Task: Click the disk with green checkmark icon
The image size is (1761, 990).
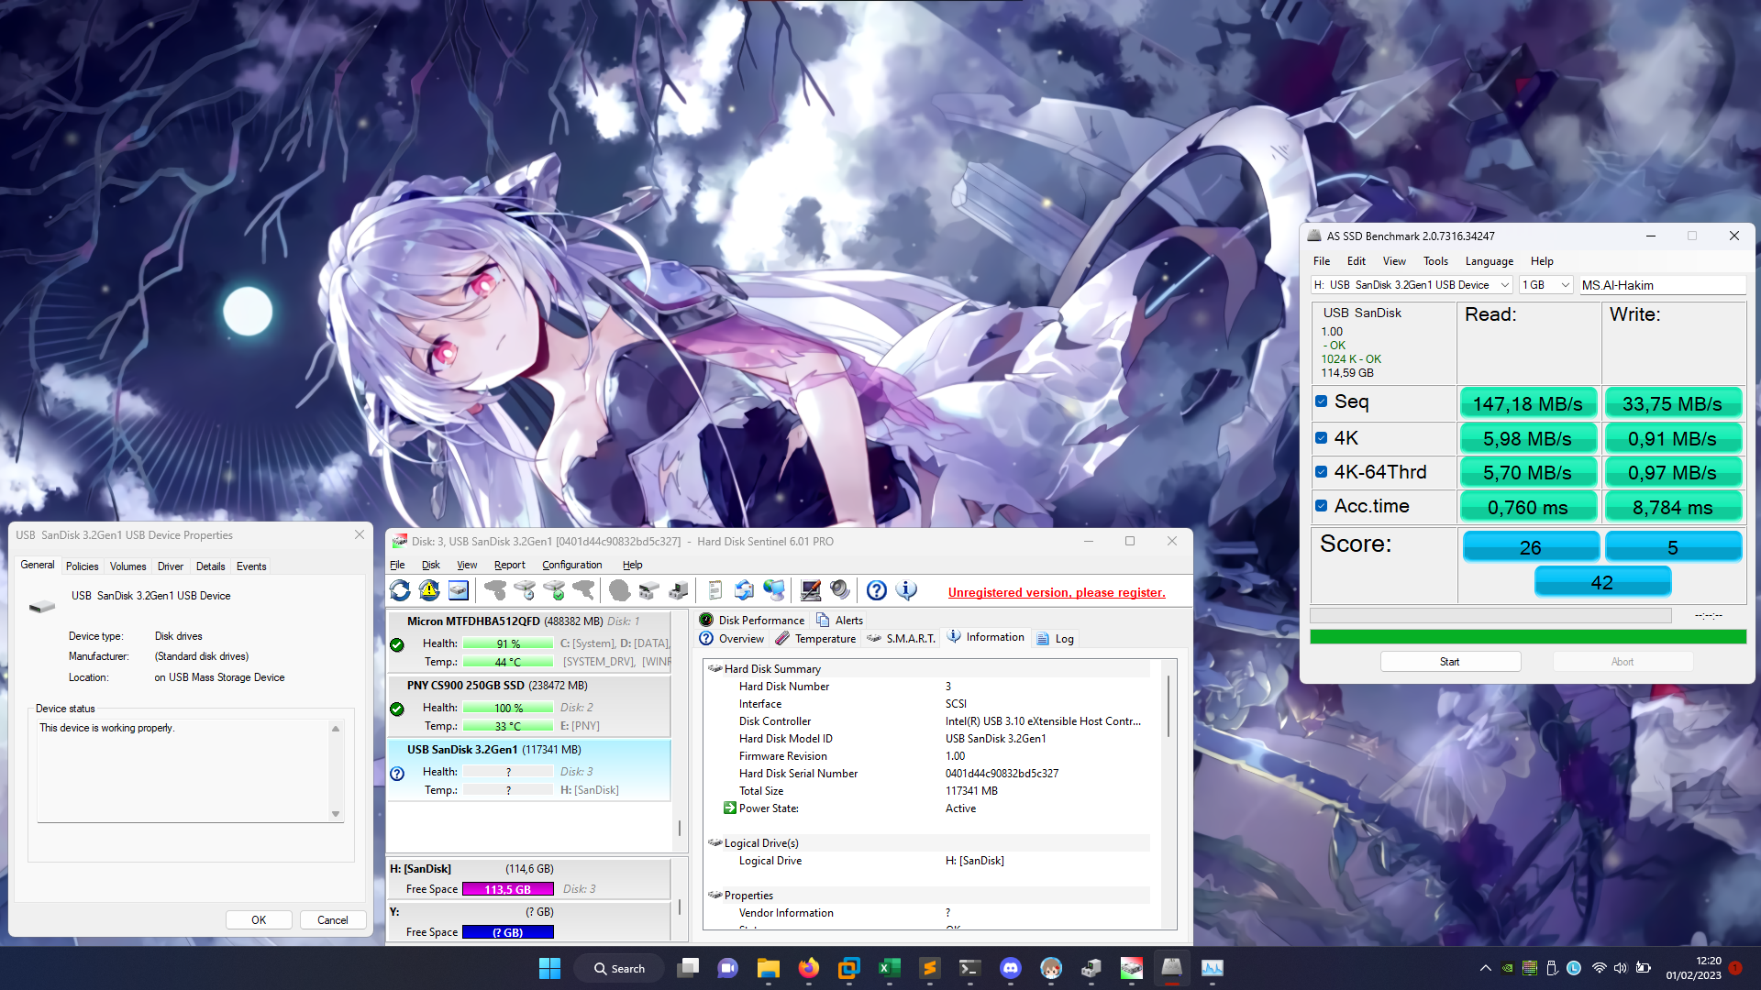Action: (554, 591)
